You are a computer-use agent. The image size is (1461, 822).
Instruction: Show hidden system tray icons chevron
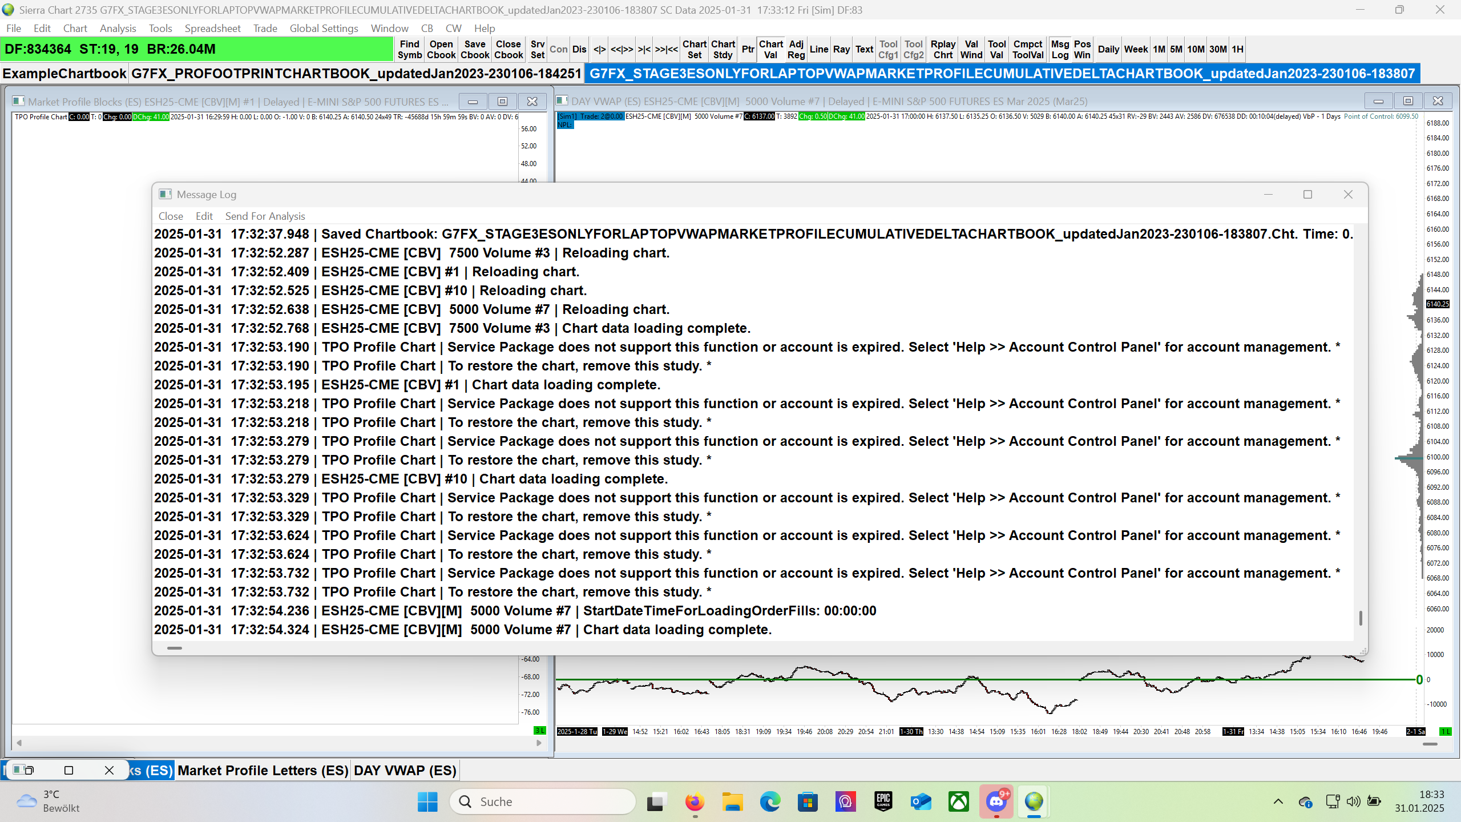[x=1278, y=801]
